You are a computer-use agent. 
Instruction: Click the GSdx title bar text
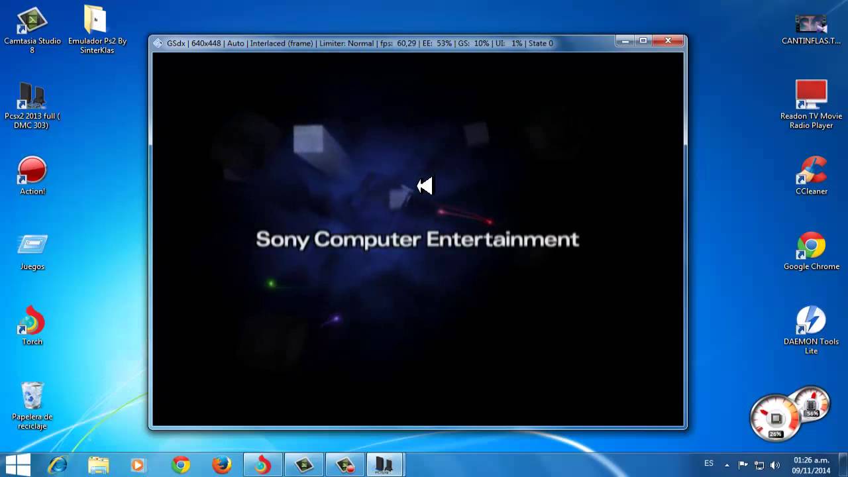coord(360,43)
